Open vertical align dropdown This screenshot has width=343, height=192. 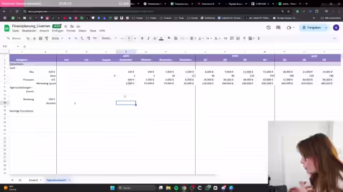point(200,38)
